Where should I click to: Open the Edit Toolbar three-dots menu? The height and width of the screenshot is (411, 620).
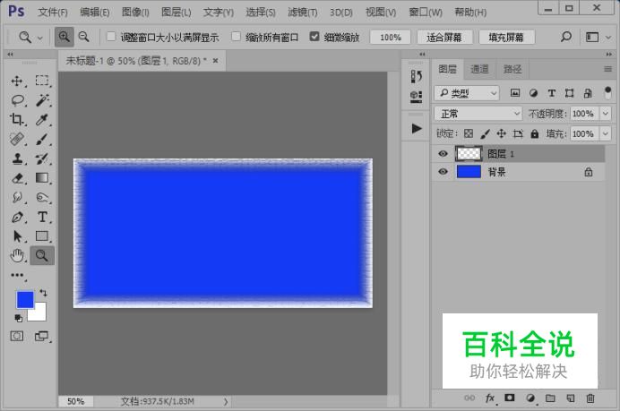(17, 275)
